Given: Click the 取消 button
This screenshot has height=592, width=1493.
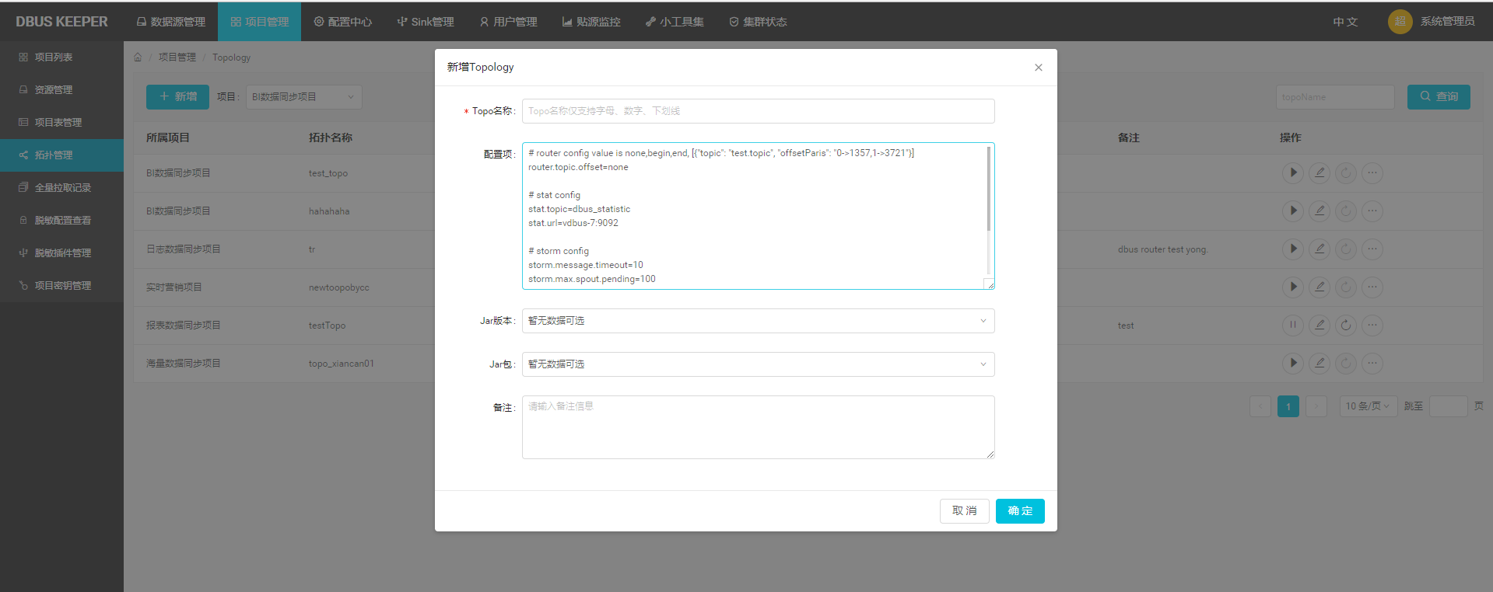Looking at the screenshot, I should pos(964,510).
